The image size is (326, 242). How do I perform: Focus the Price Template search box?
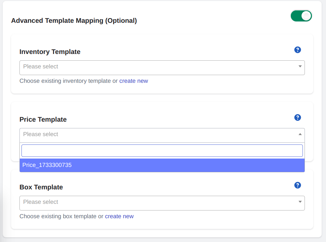pos(162,150)
